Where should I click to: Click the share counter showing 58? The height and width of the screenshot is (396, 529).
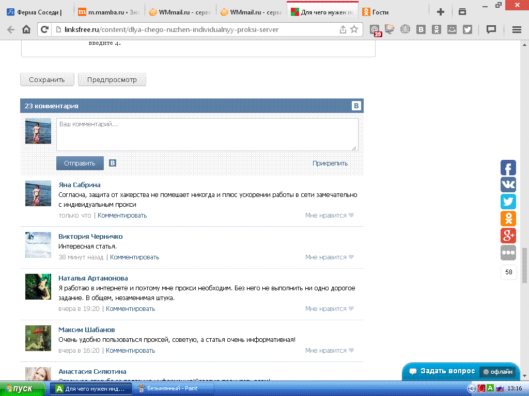509,272
